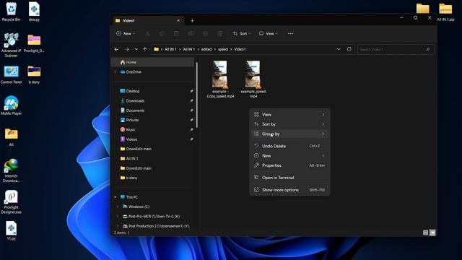Choose Properties in context menu
Viewport: 462px width, 260px height.
click(289, 165)
